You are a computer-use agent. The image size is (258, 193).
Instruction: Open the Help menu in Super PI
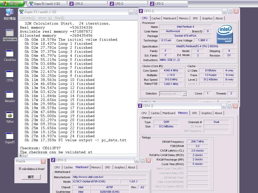click(59, 18)
